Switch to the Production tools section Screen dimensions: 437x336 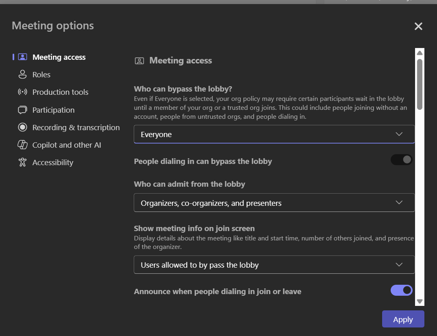pos(61,92)
